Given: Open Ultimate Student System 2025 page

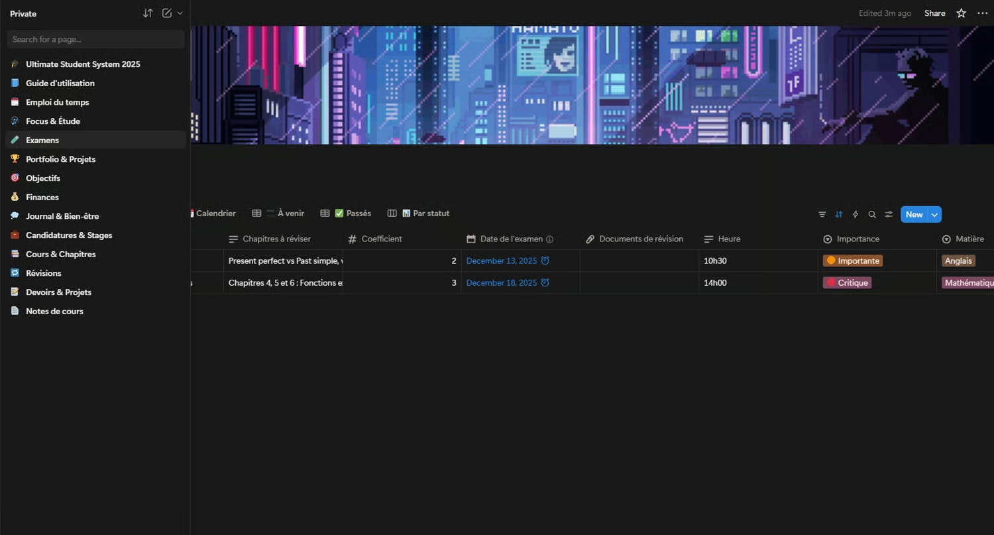Looking at the screenshot, I should coord(95,64).
